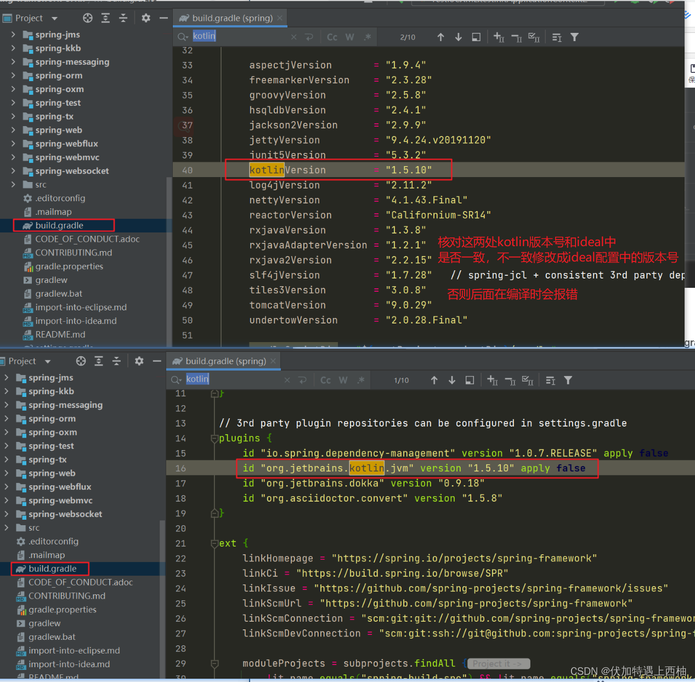Go to previous occurrence in the 1/10 find bar
Image resolution: width=695 pixels, height=682 pixels.
tap(434, 380)
